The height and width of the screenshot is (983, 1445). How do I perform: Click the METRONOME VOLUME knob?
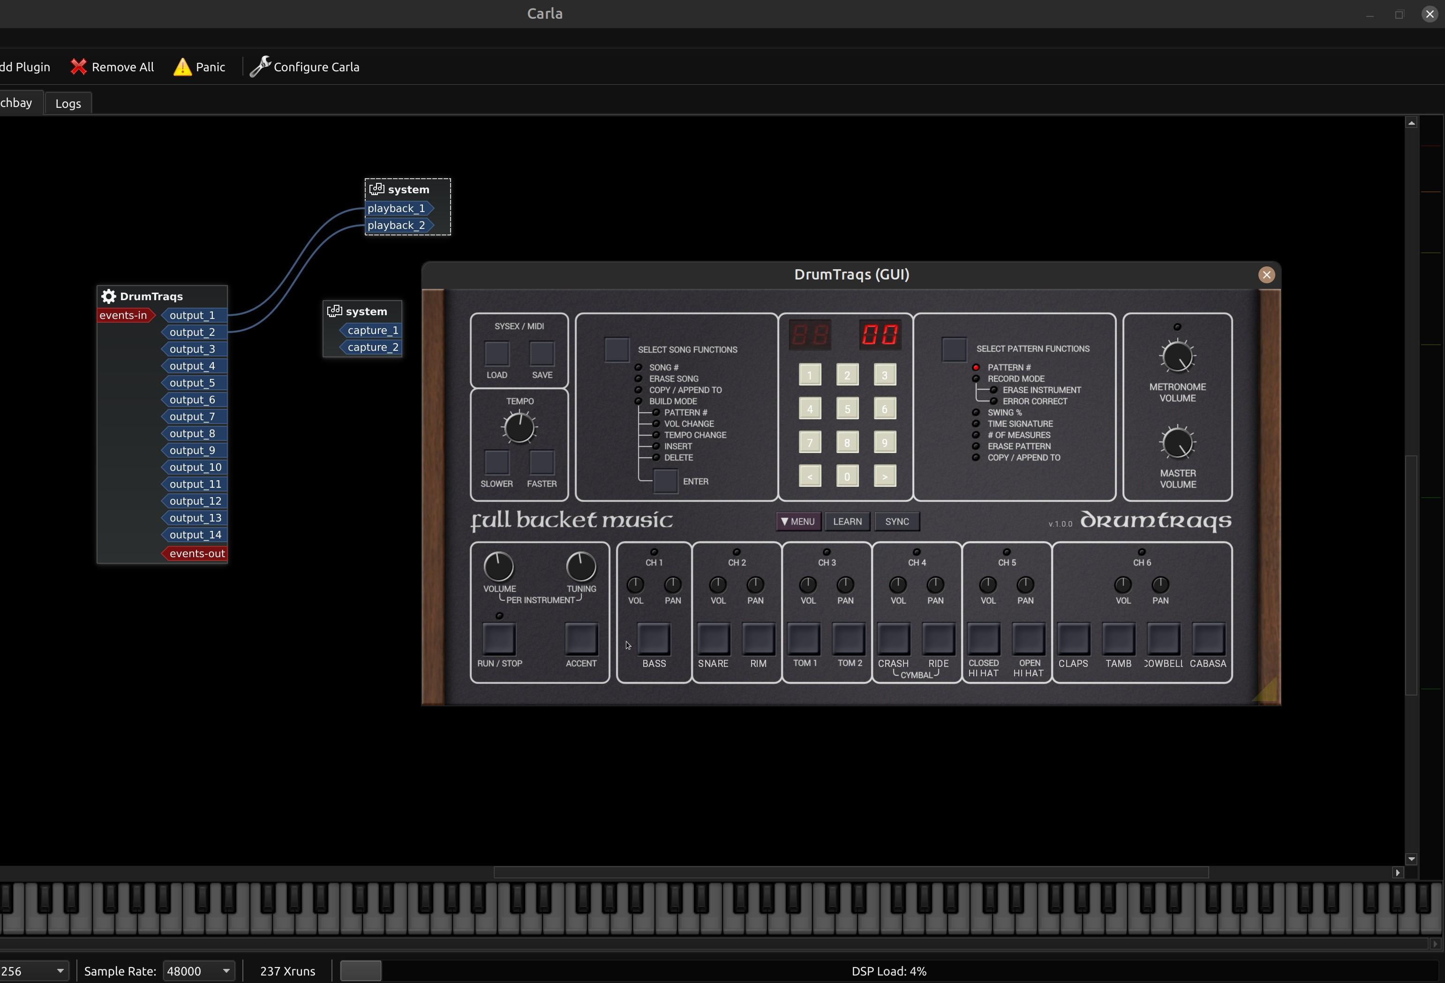(x=1178, y=357)
